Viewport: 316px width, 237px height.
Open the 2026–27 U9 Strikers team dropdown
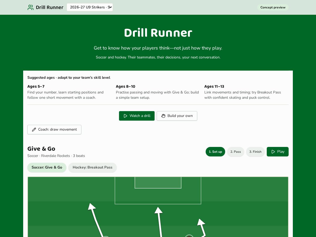coord(90,7)
